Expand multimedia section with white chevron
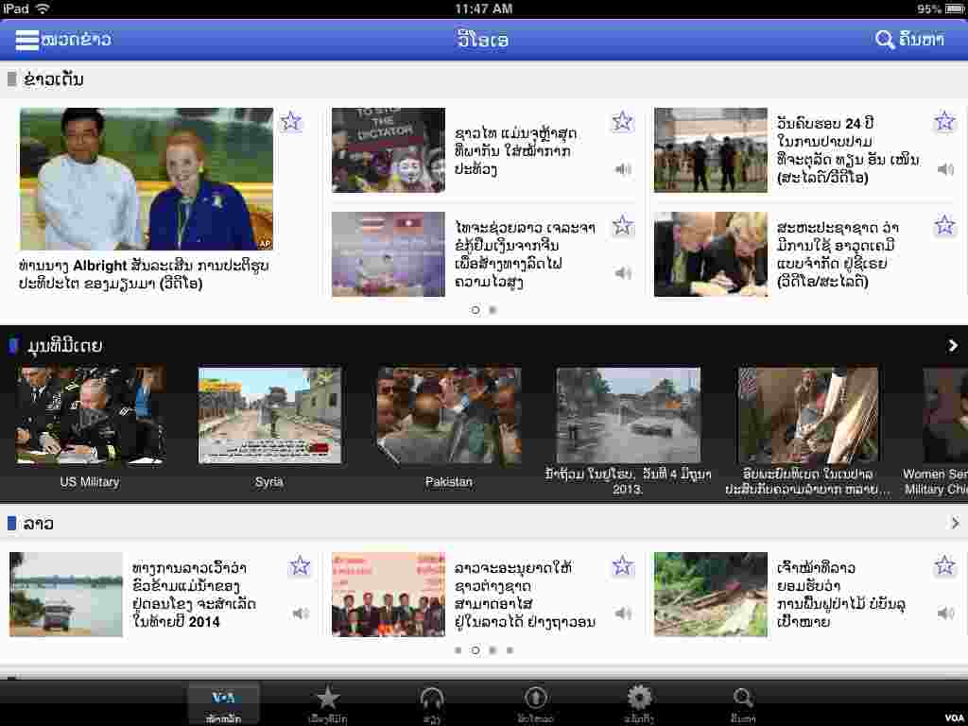 [x=953, y=346]
